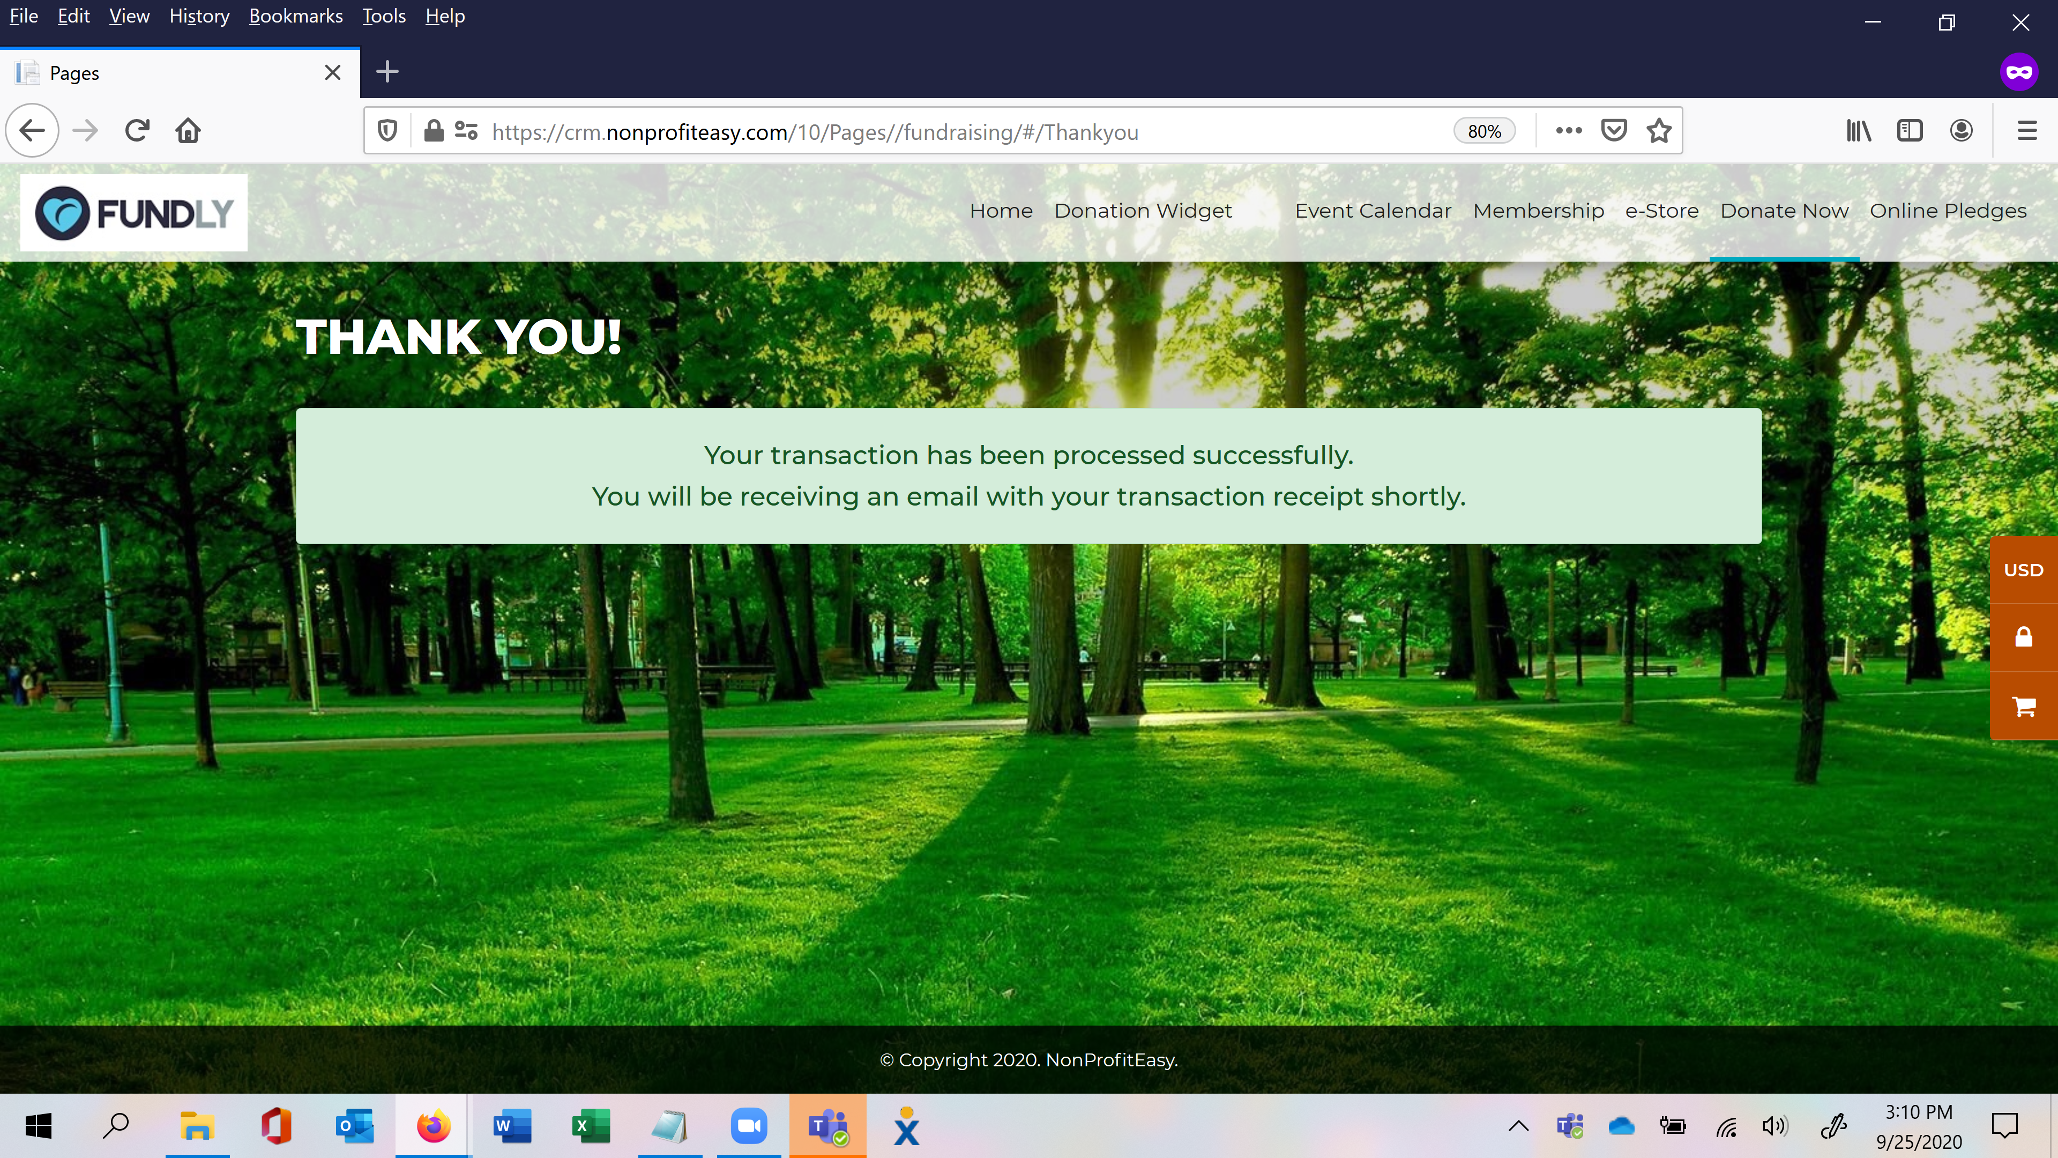Viewport: 2058px width, 1158px height.
Task: Open the Help menu
Action: 445,16
